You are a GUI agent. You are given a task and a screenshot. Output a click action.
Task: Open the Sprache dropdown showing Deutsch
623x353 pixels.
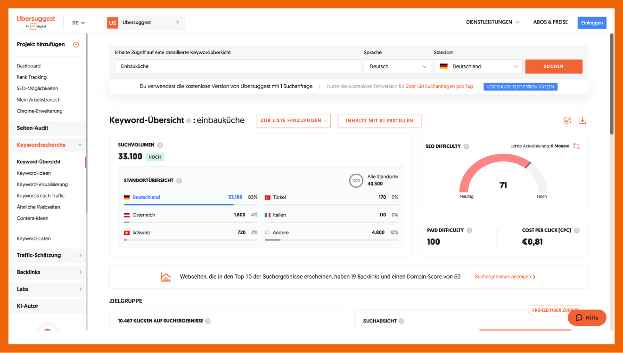(397, 67)
